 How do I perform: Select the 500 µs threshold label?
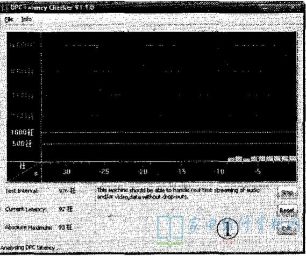[x=22, y=144]
